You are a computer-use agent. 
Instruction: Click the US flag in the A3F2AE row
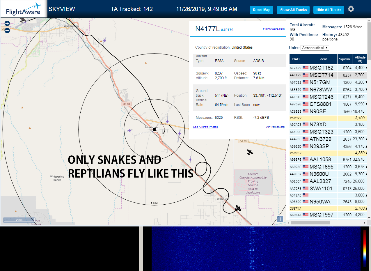pos(306,195)
